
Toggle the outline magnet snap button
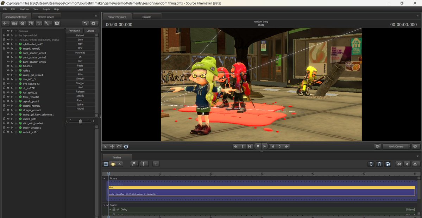point(379,164)
